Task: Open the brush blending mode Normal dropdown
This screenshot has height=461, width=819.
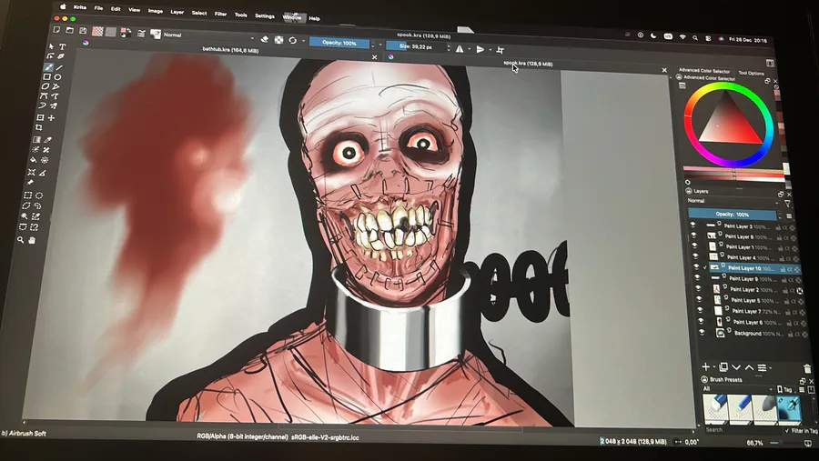Action: click(x=207, y=36)
